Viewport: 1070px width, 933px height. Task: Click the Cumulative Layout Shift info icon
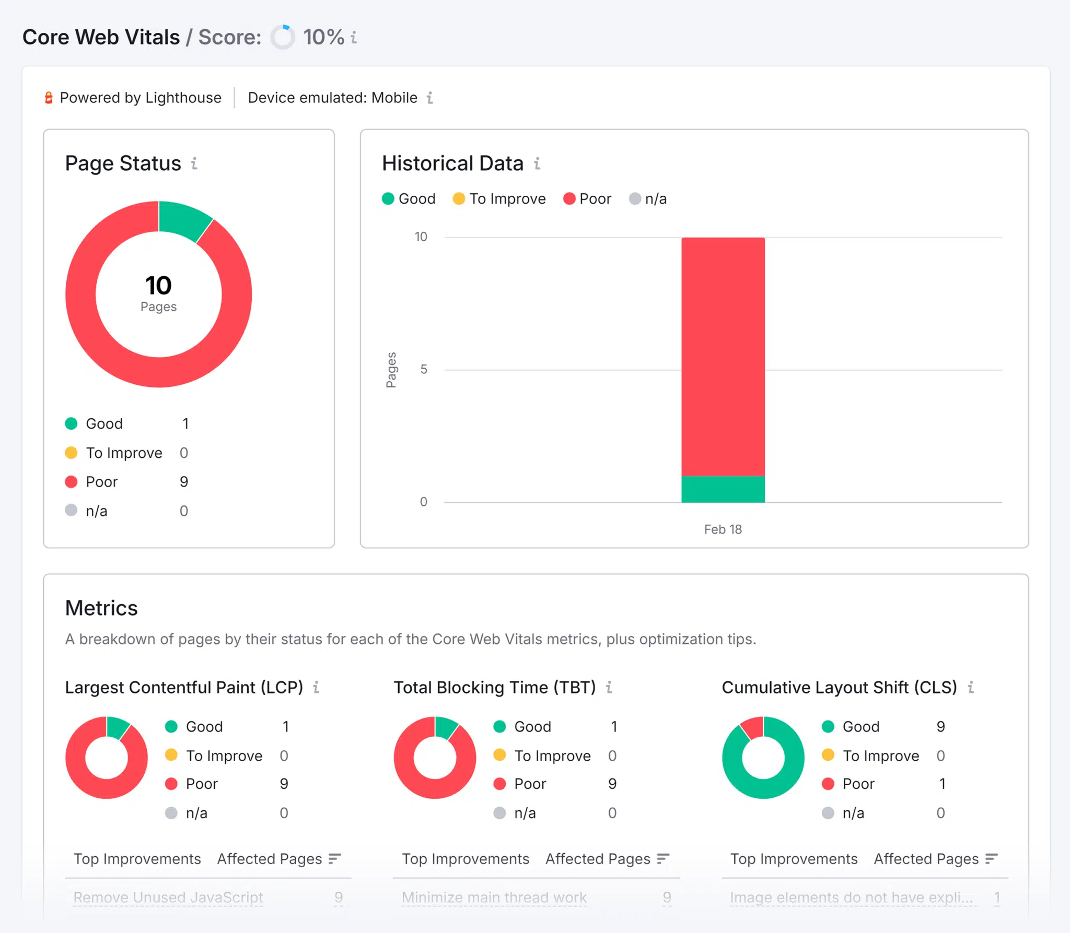(x=971, y=688)
